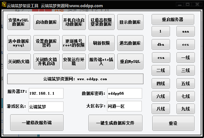Click the 服务端etc插入 button
The height and width of the screenshot is (138, 204).
(x=102, y=61)
